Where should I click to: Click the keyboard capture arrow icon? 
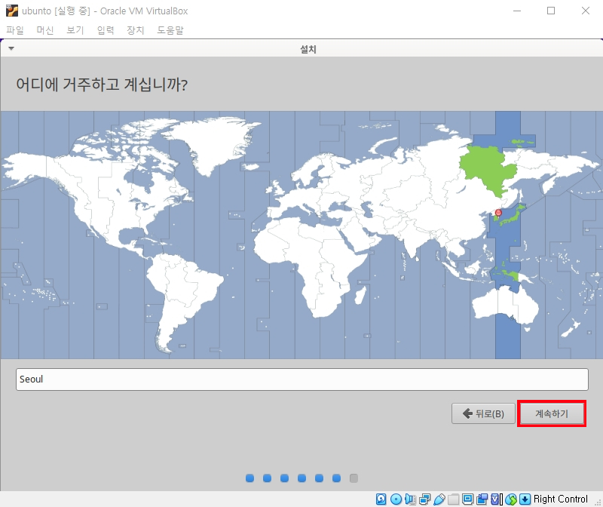[x=525, y=499]
